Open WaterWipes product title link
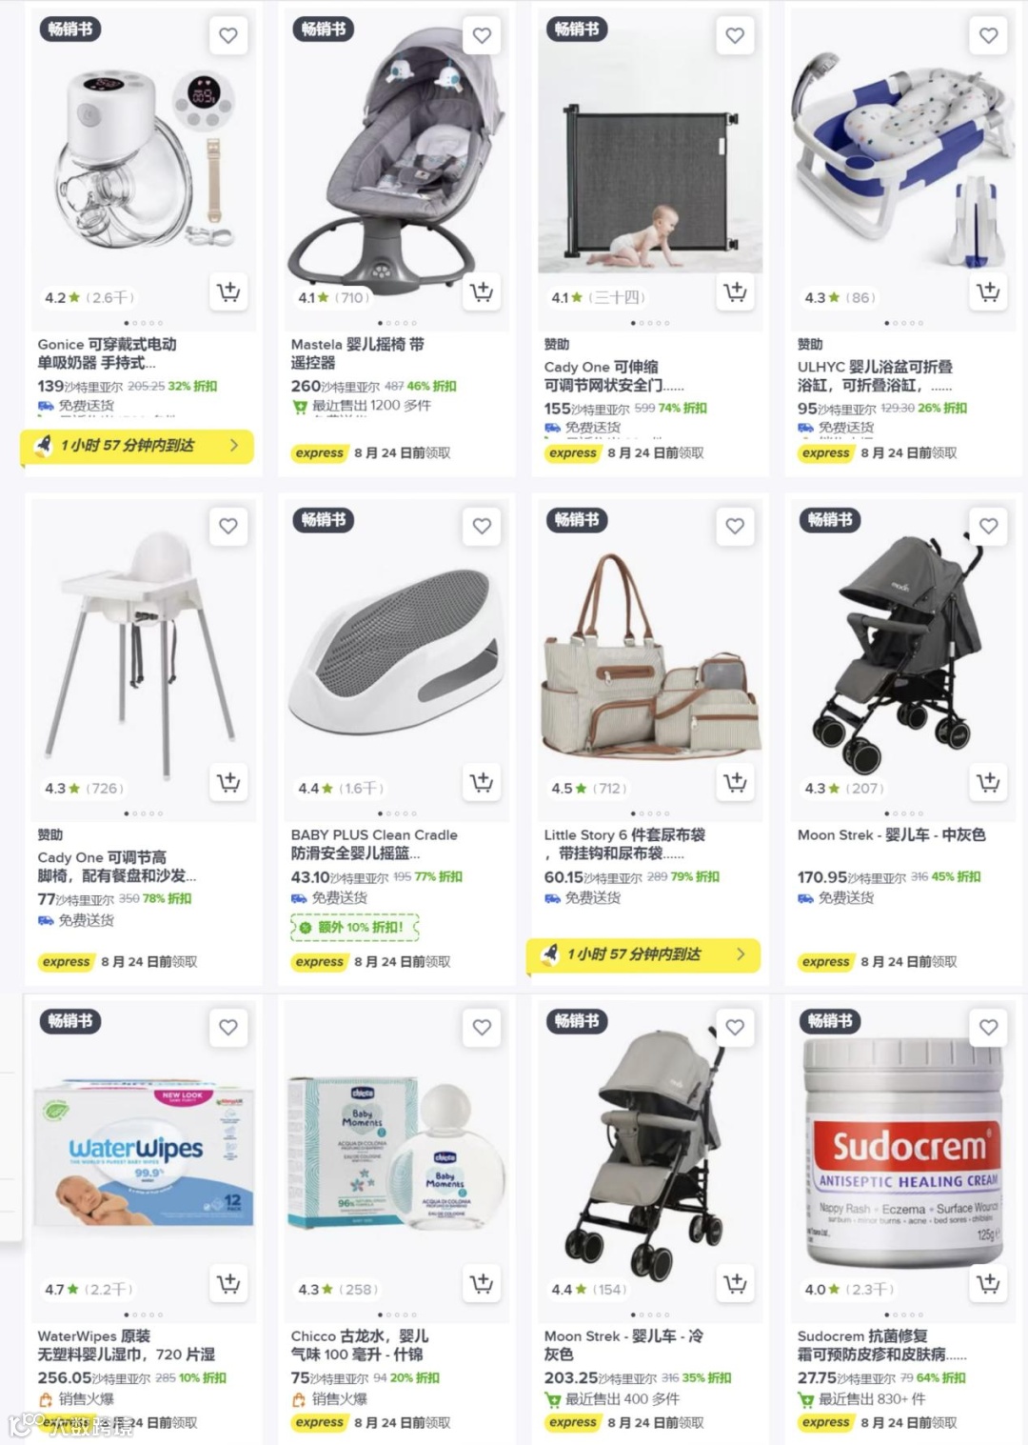The height and width of the screenshot is (1445, 1028). coord(127,1345)
